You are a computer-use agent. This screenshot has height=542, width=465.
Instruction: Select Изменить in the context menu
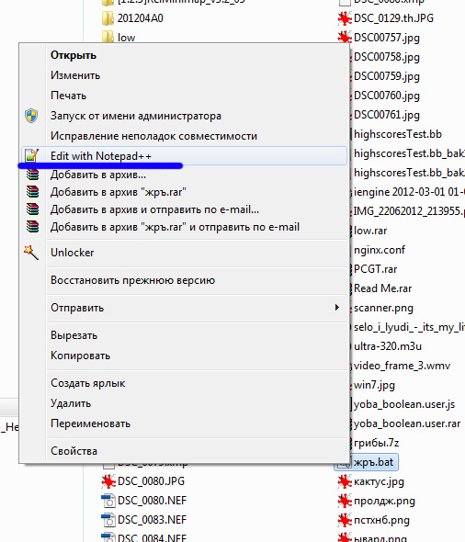tap(75, 75)
